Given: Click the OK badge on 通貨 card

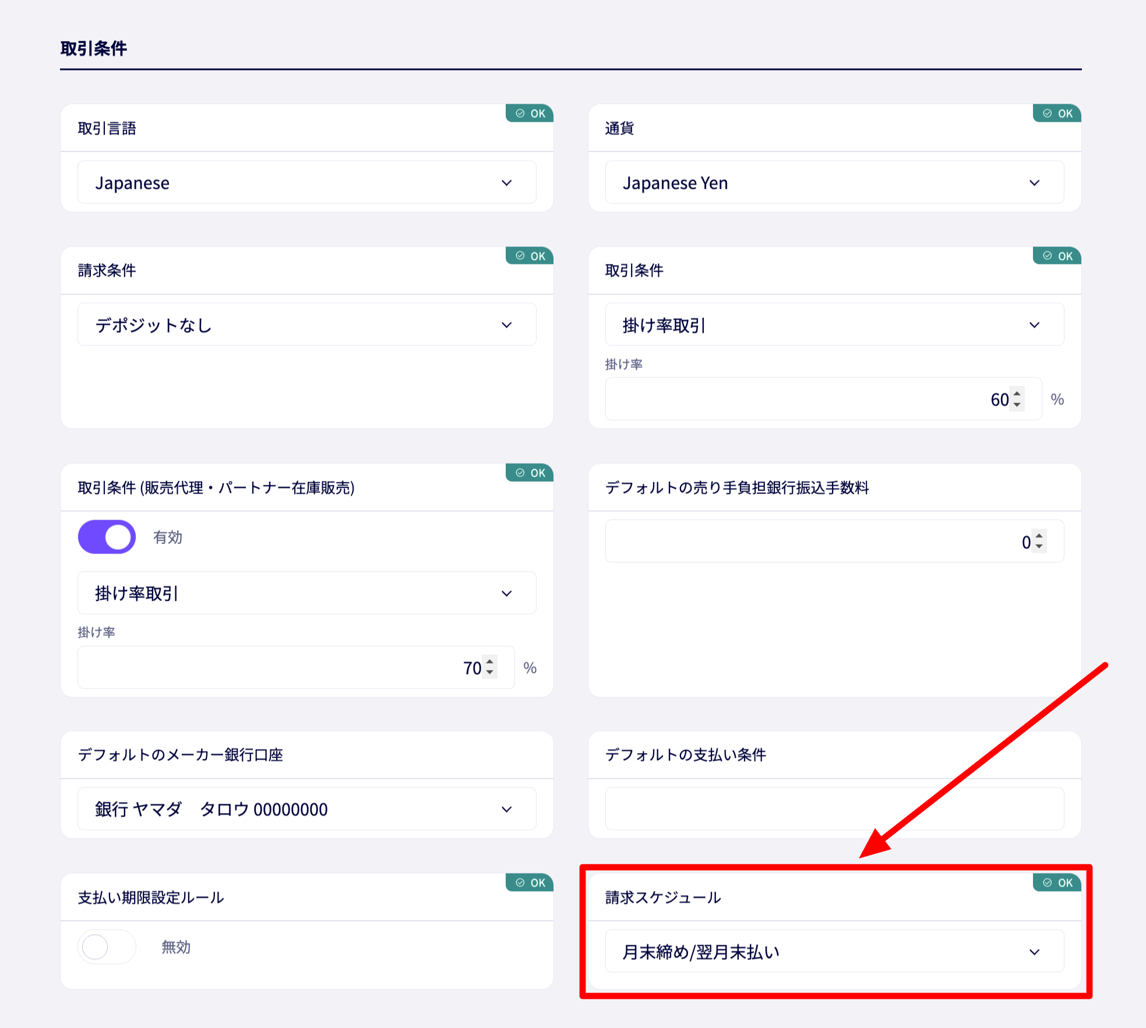Looking at the screenshot, I should click(1056, 114).
